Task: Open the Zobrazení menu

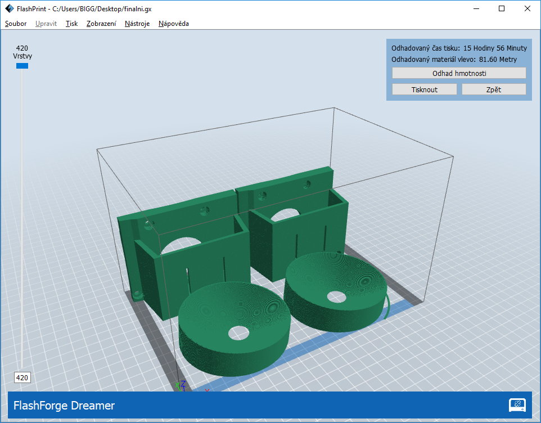Action: 101,24
